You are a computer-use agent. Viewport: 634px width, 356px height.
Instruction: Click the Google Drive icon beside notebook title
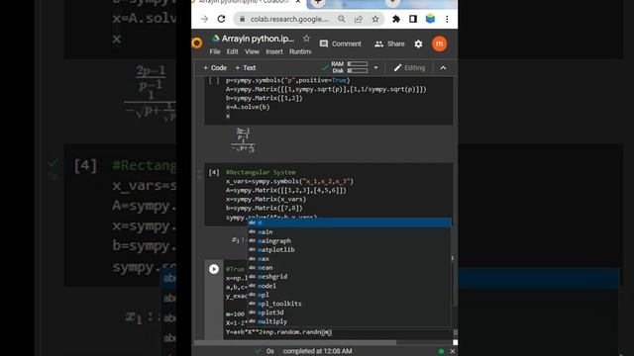pyautogui.click(x=216, y=39)
